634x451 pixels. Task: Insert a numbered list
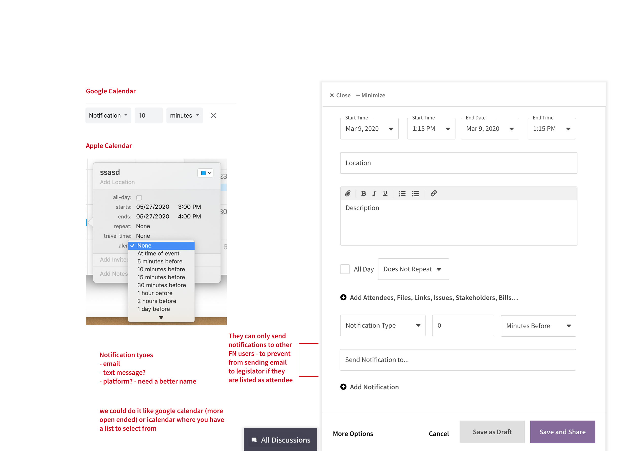pos(402,193)
